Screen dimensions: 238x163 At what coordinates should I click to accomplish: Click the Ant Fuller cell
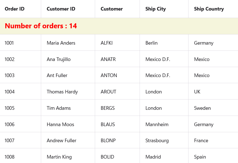click(x=57, y=75)
